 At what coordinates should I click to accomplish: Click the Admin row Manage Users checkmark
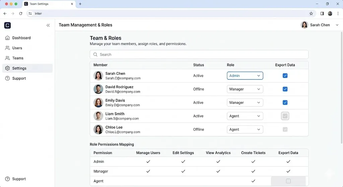tap(148, 162)
